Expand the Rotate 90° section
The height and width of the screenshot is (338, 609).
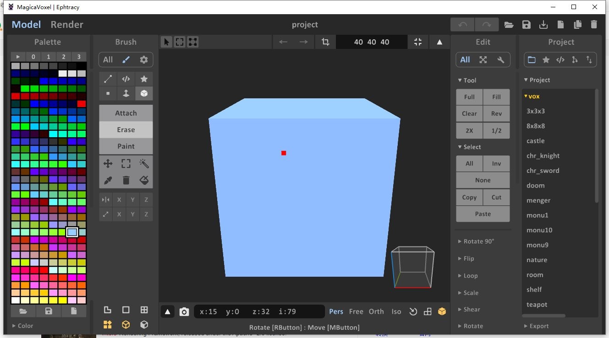478,241
